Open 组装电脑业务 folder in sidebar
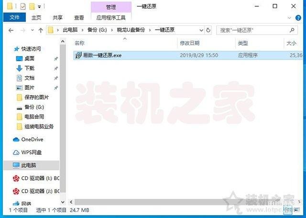The width and height of the screenshot is (306, 218). (x=39, y=126)
